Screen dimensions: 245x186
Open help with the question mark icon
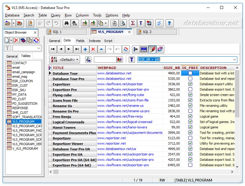pos(169,24)
